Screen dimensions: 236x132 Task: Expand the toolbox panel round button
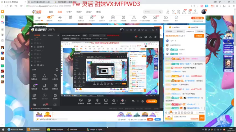(57, 70)
